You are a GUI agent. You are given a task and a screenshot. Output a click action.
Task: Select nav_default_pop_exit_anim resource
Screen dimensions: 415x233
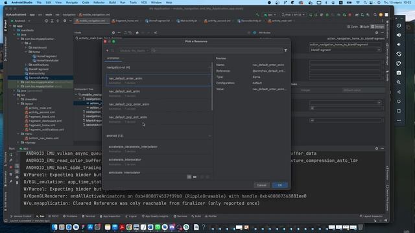(158, 119)
